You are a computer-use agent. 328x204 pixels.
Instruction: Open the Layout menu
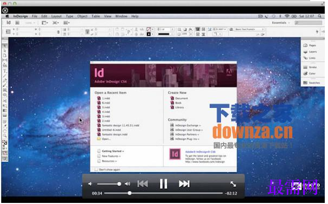pos(56,16)
